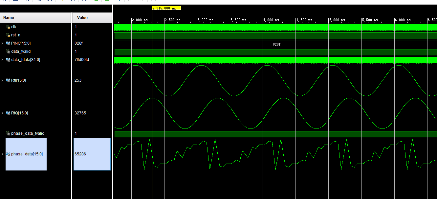Select the phase_data[15:0] signal name
The image size is (437, 199).
(x=27, y=154)
